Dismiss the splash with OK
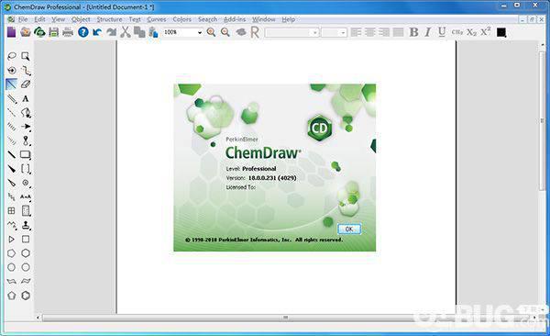 click(x=349, y=230)
